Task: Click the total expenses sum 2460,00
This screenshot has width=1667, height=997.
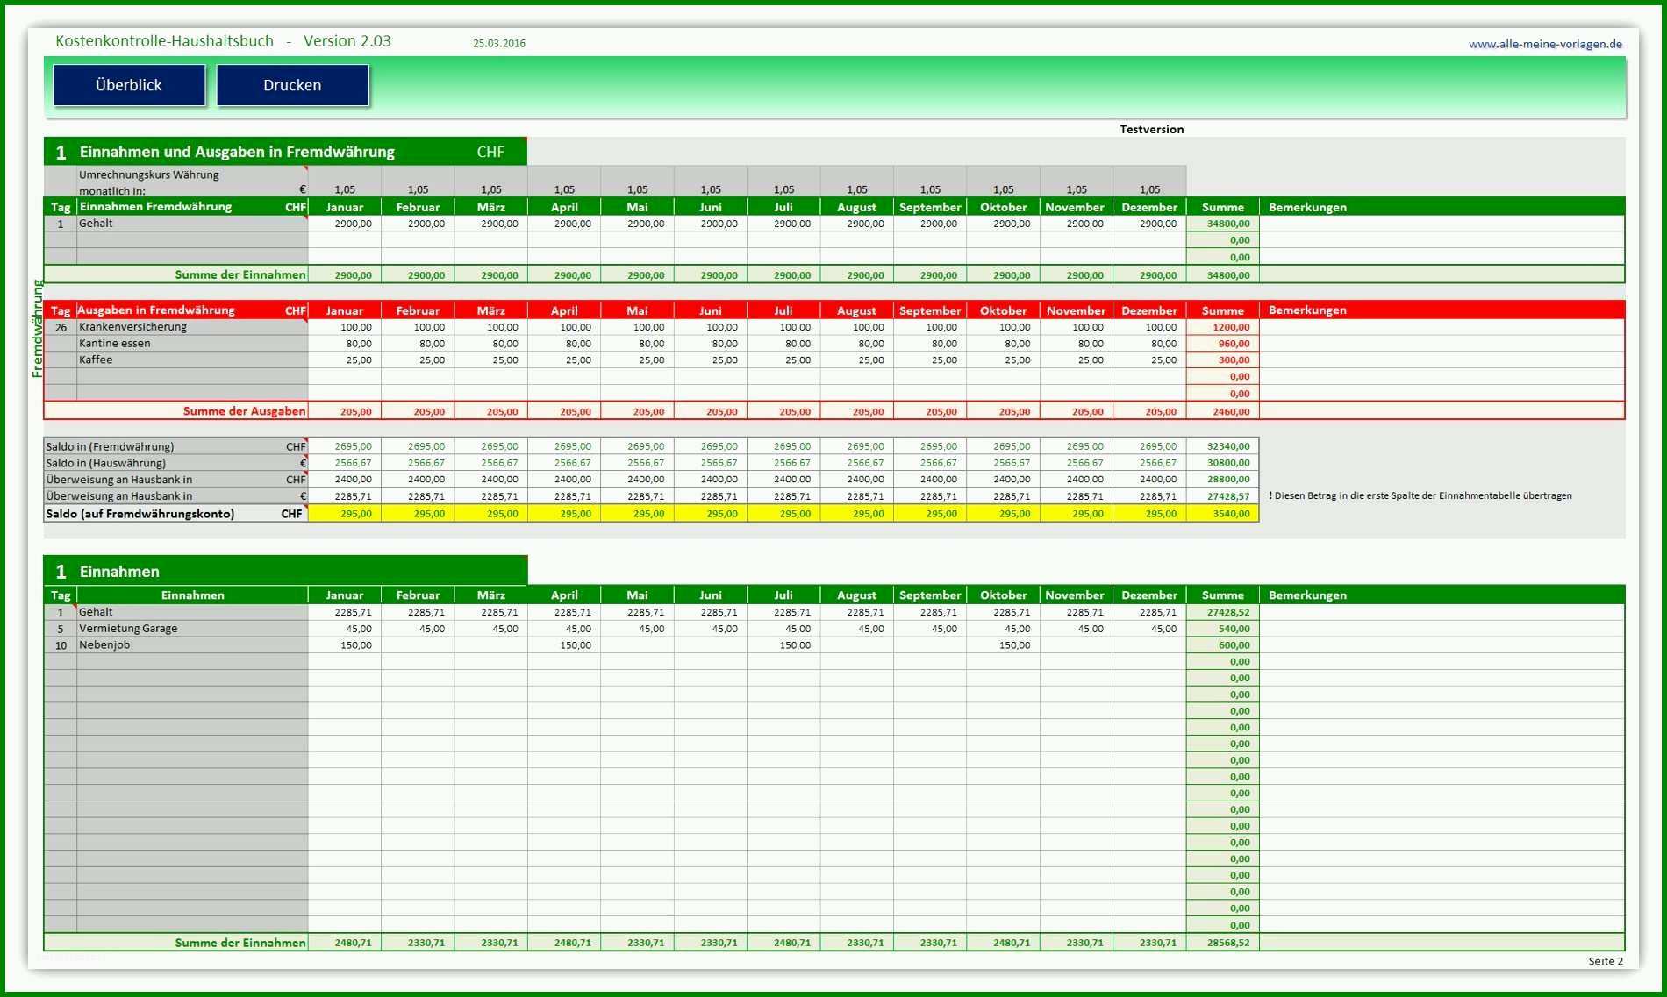Action: tap(1222, 411)
